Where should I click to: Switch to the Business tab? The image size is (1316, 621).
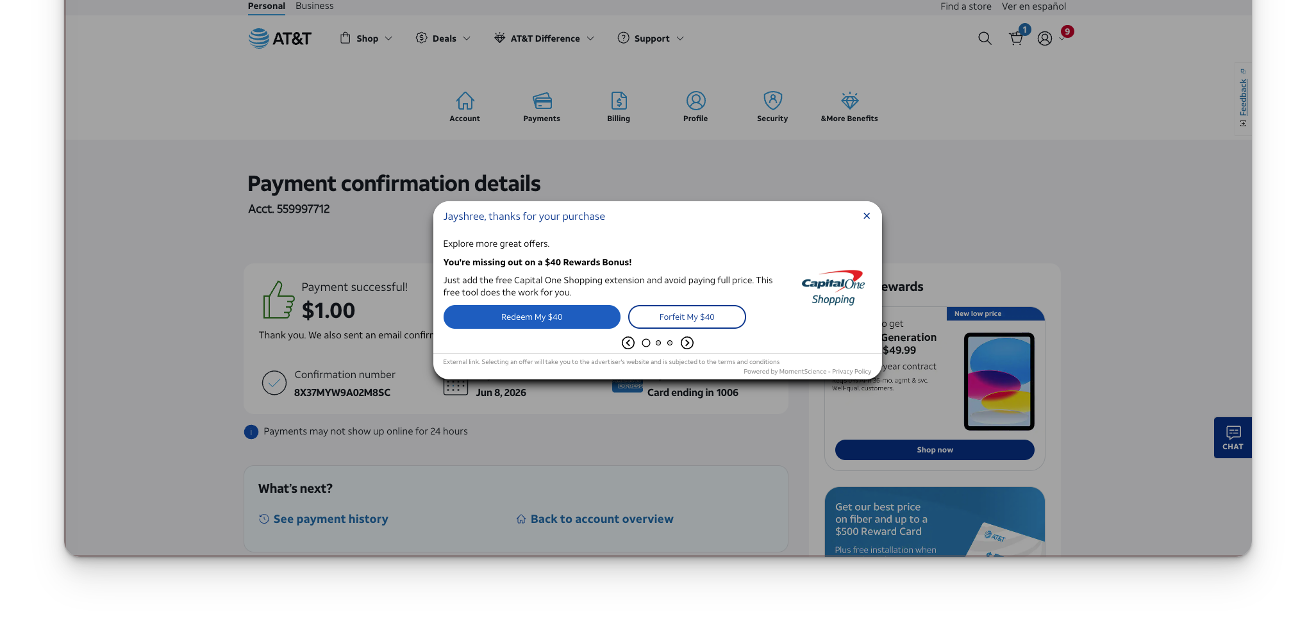click(x=314, y=6)
